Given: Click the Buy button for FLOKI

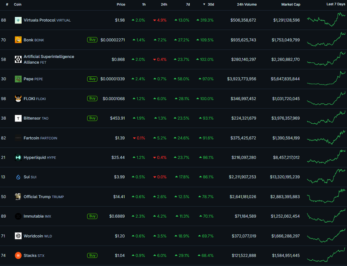Looking at the screenshot, I should click(x=92, y=98).
